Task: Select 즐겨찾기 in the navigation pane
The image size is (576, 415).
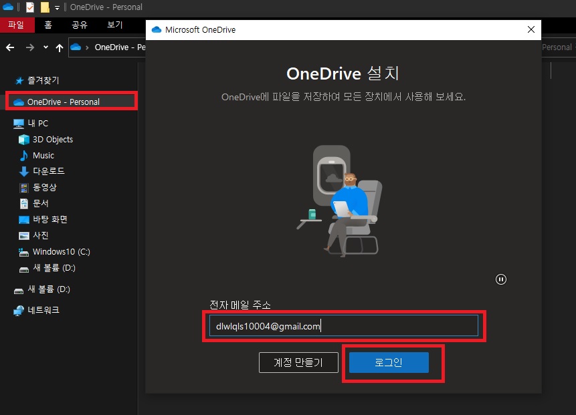Action: pyautogui.click(x=43, y=80)
